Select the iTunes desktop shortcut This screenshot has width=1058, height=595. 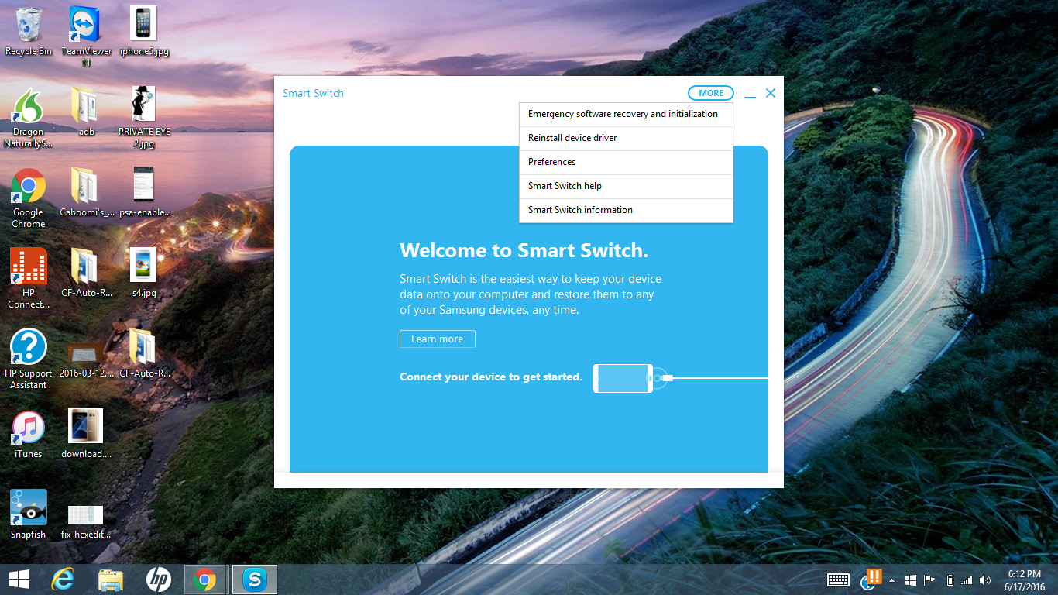point(29,434)
